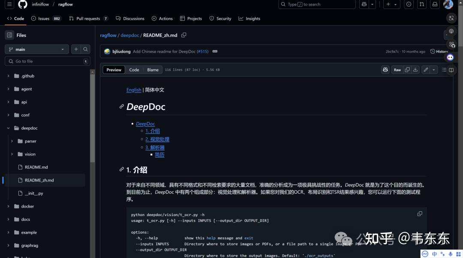Open the Raw file view

(397, 70)
